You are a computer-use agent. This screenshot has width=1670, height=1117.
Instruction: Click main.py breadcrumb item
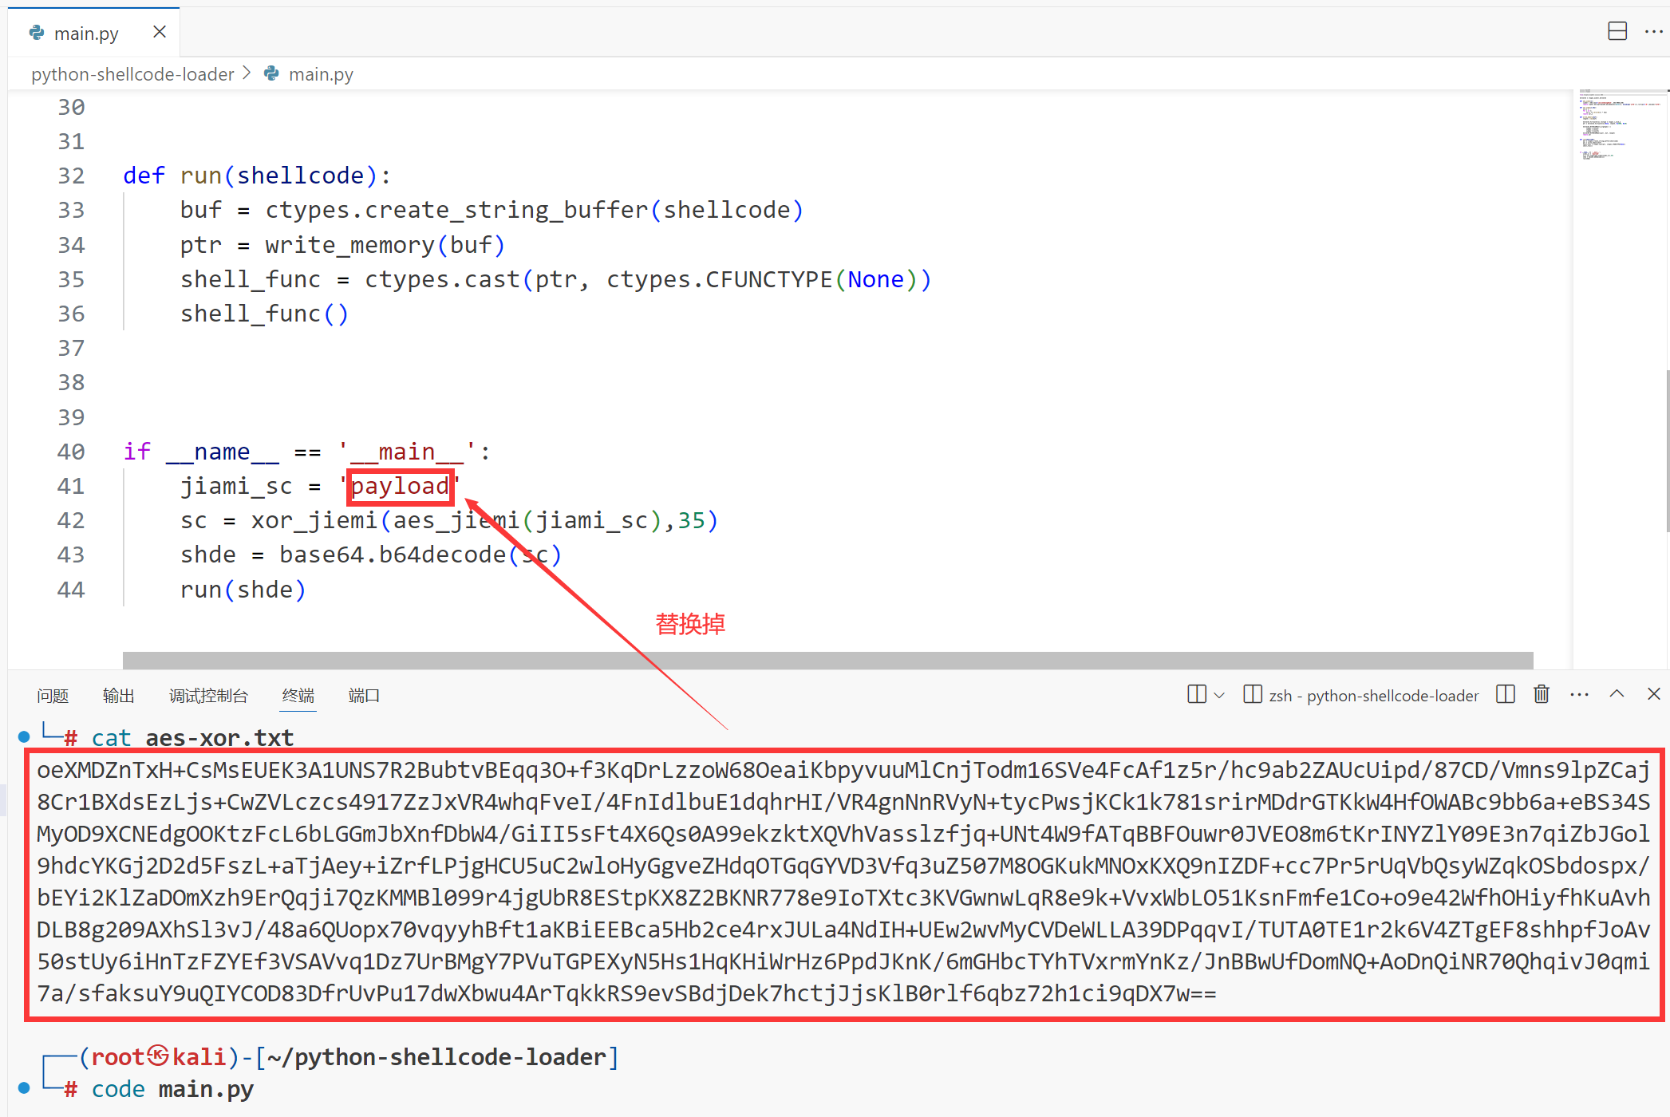[x=320, y=74]
